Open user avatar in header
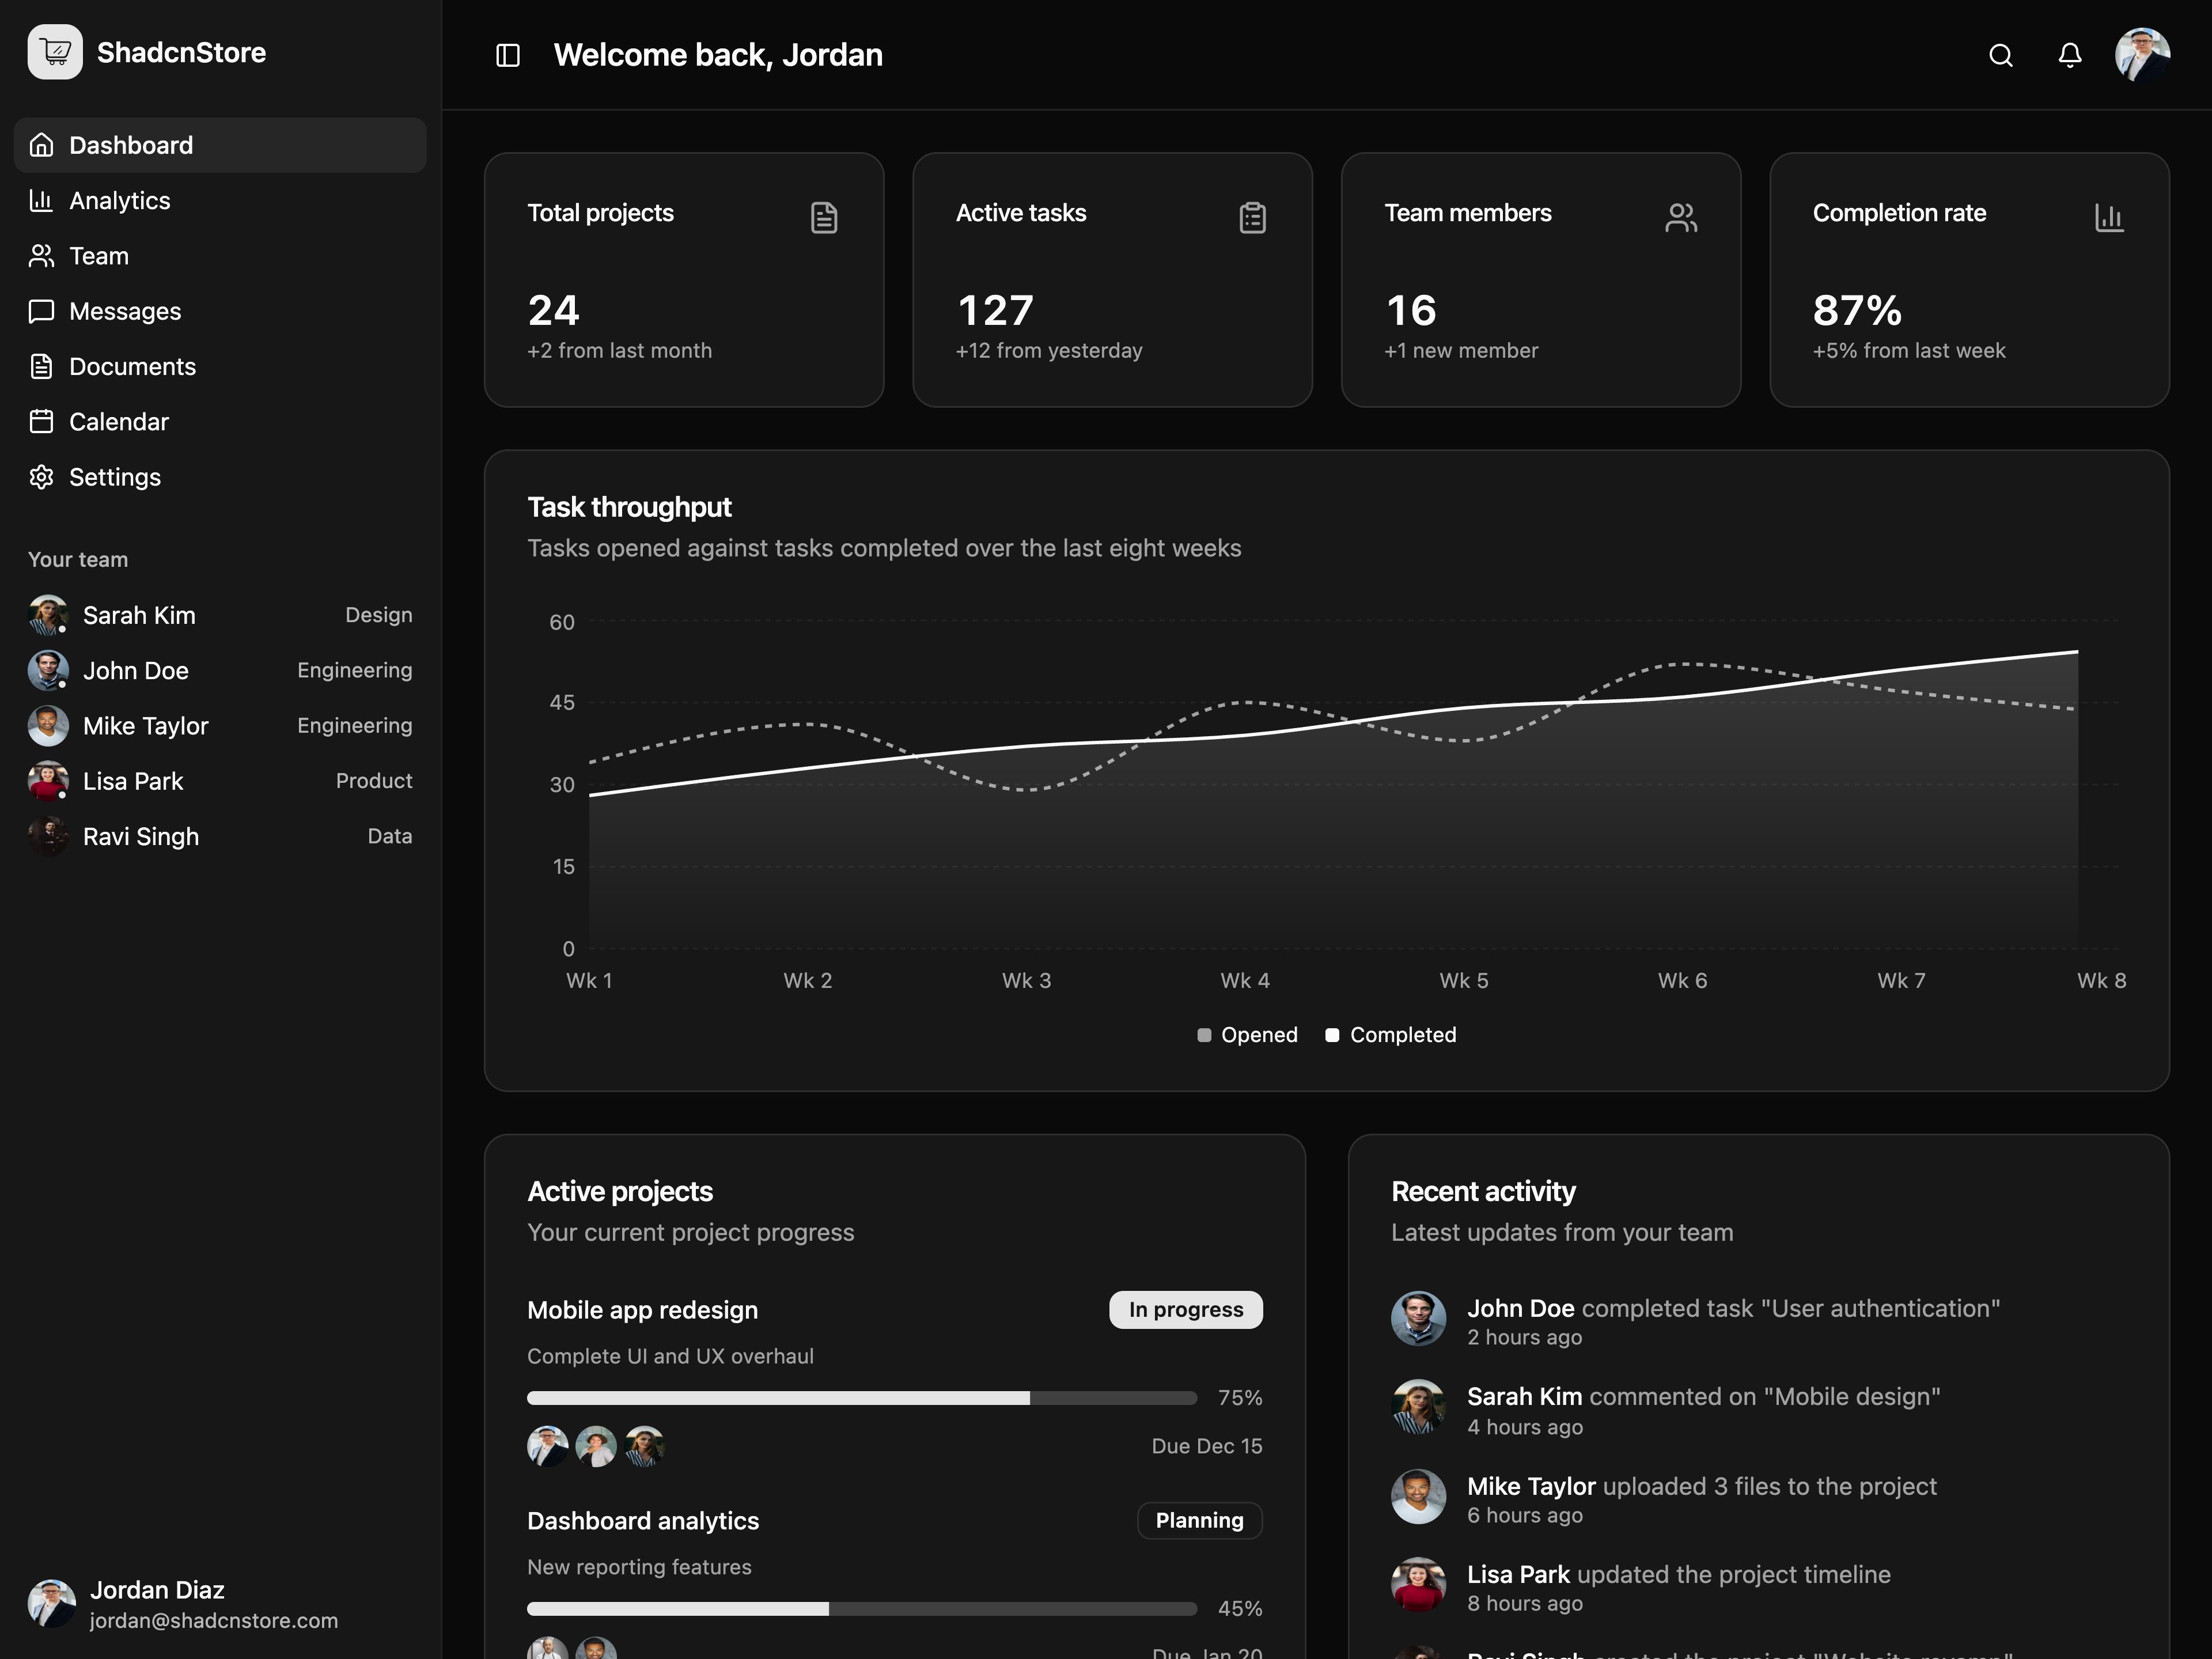 tap(2142, 55)
